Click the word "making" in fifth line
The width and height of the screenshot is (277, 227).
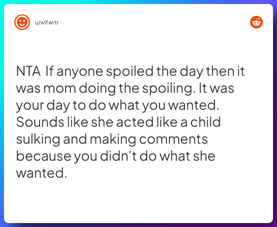coord(113,140)
